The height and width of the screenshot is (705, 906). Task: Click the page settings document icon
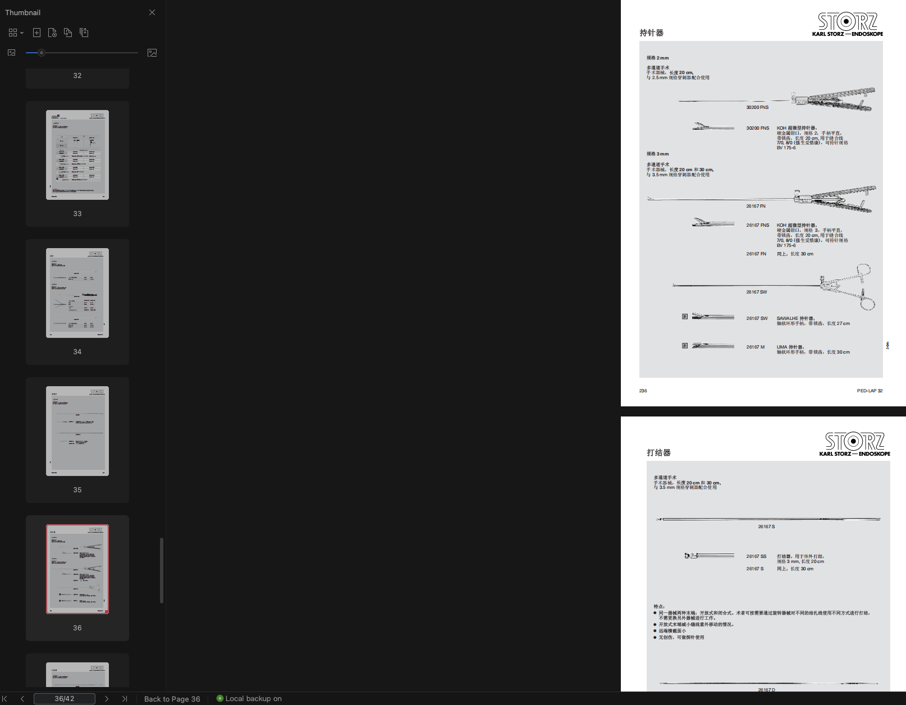point(52,33)
